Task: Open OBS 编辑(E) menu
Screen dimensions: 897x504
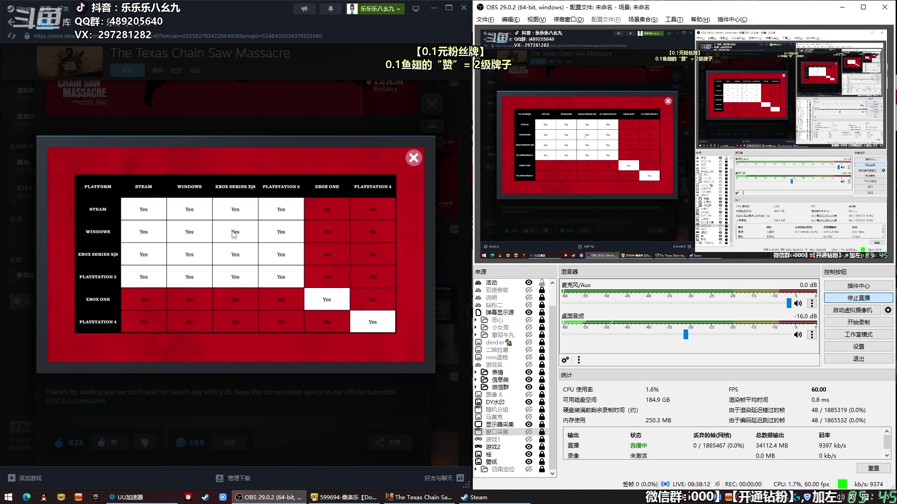Action: (510, 19)
